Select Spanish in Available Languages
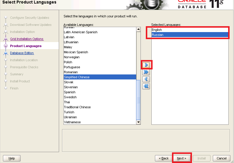234x163 pixels. click(x=100, y=92)
